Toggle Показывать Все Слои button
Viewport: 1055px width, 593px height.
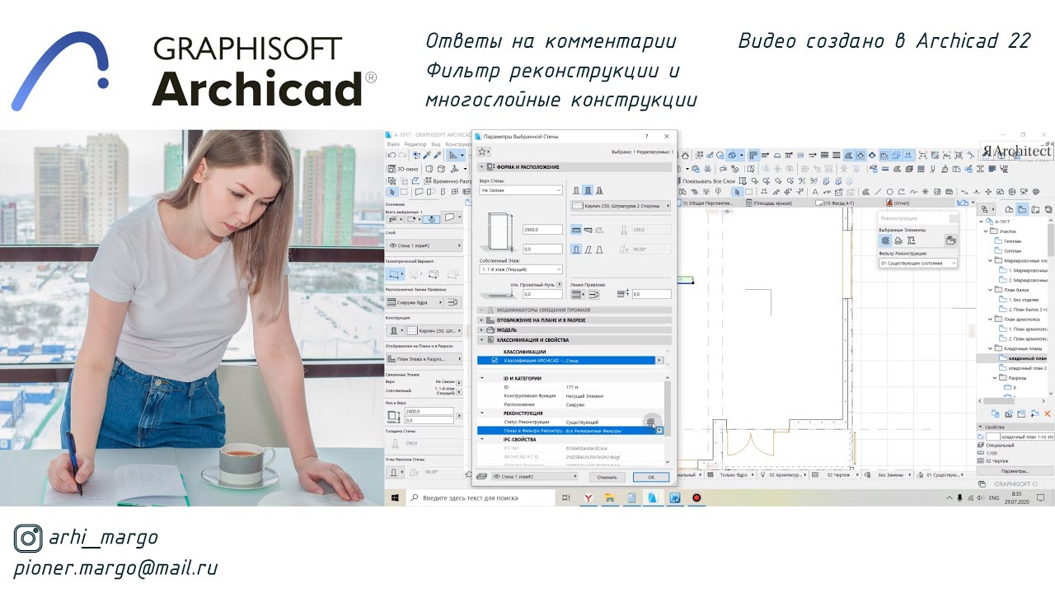click(x=706, y=180)
